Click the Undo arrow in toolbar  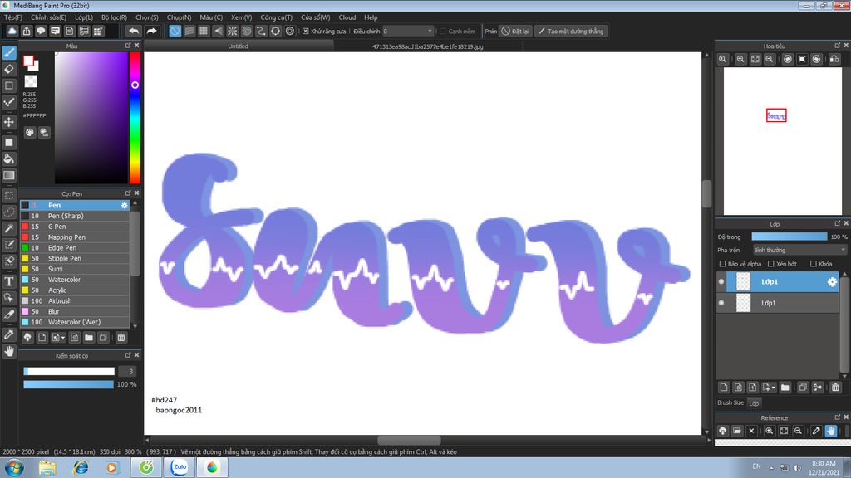coord(134,31)
